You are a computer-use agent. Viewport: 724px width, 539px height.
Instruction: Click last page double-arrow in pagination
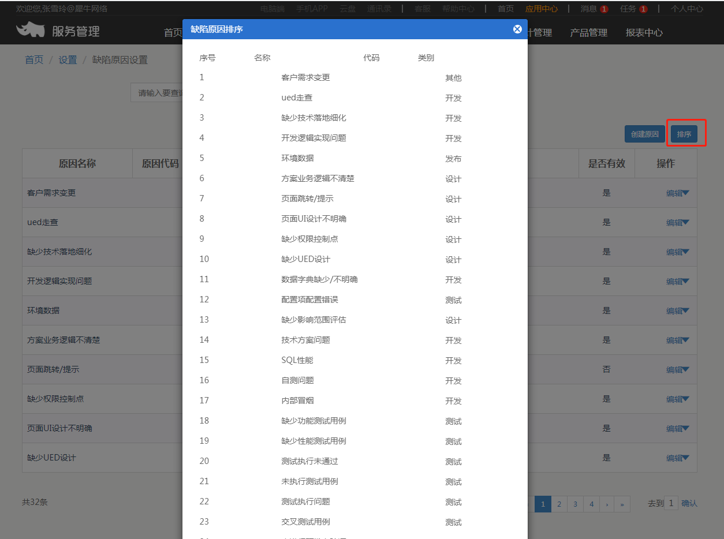[x=622, y=504]
